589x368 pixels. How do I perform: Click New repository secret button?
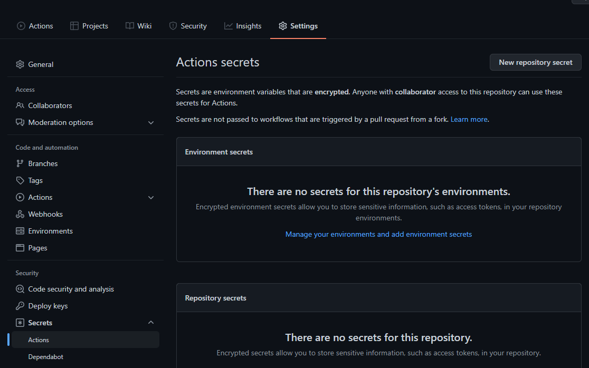tap(535, 62)
